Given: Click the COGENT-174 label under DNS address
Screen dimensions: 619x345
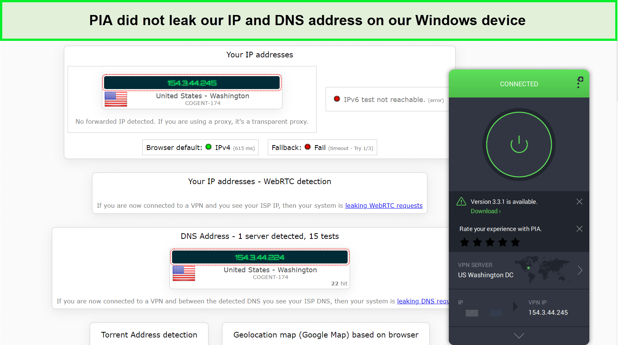Looking at the screenshot, I should tap(270, 277).
